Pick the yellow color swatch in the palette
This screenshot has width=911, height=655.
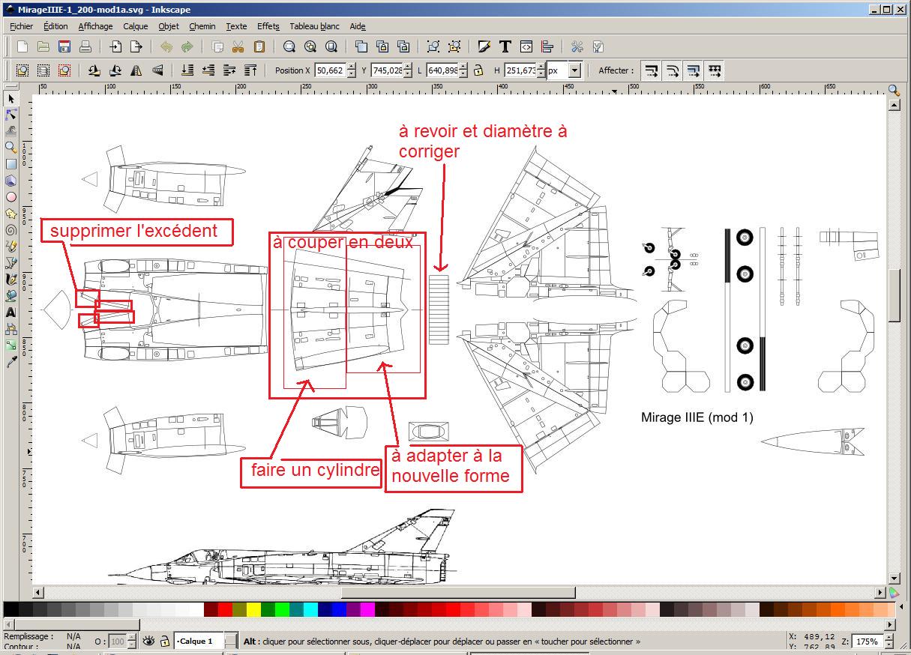(x=253, y=609)
